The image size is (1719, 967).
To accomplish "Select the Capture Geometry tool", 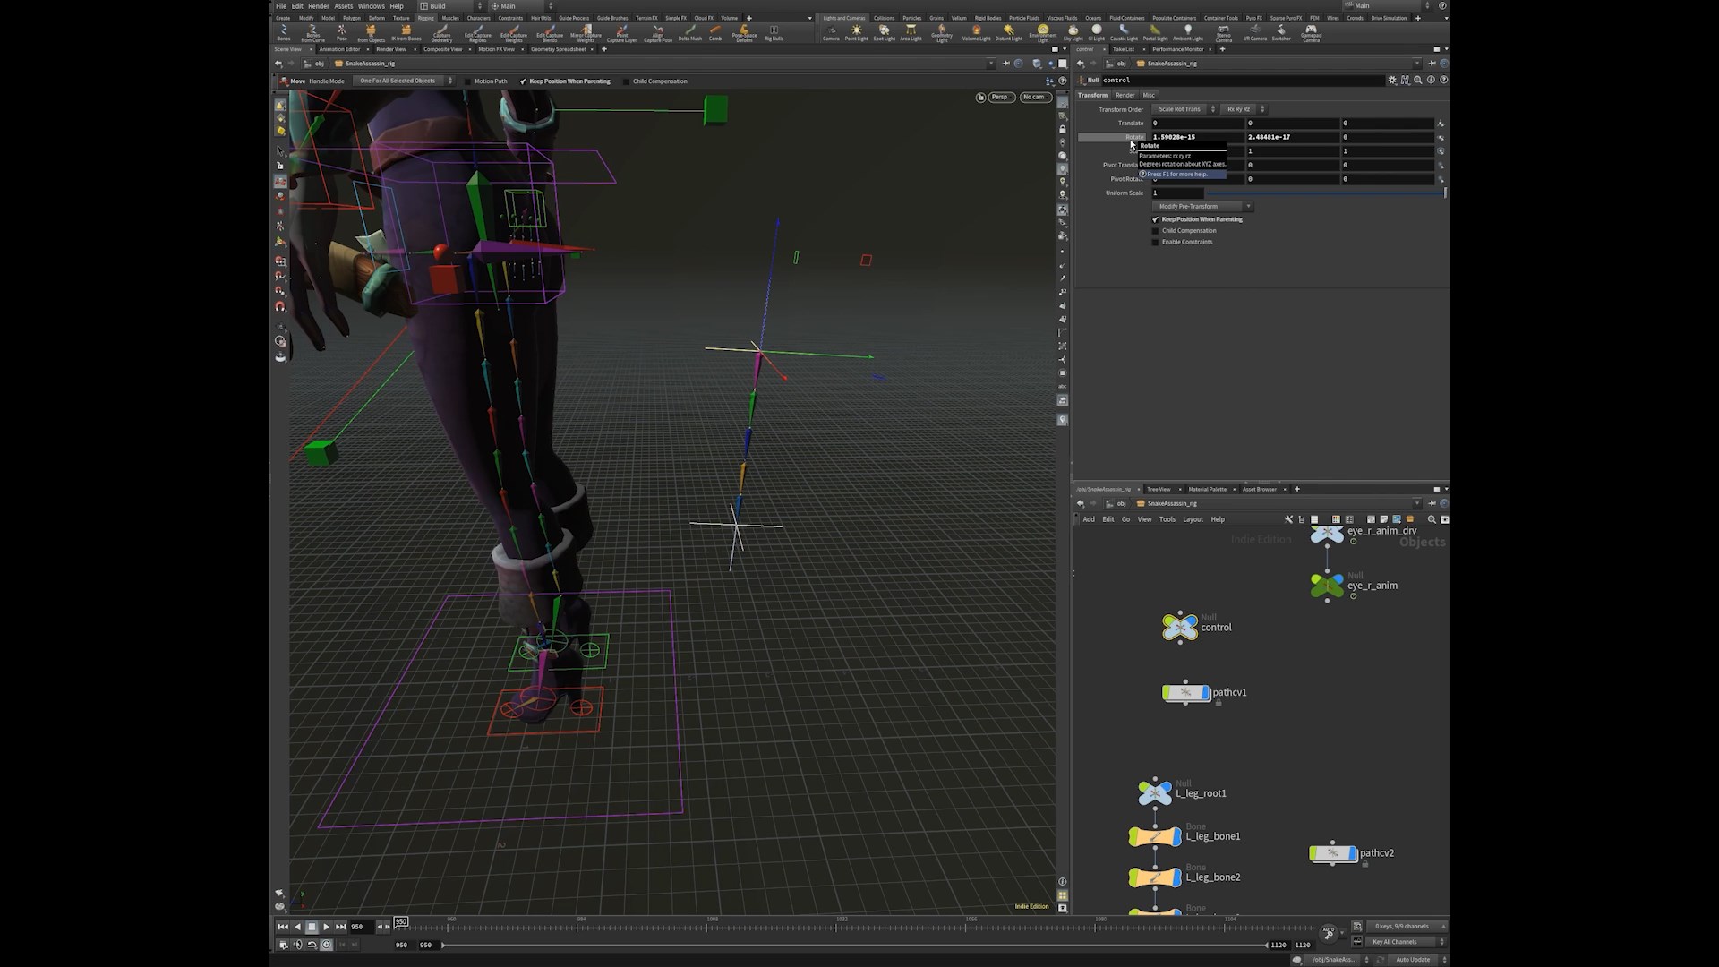I will pyautogui.click(x=441, y=33).
